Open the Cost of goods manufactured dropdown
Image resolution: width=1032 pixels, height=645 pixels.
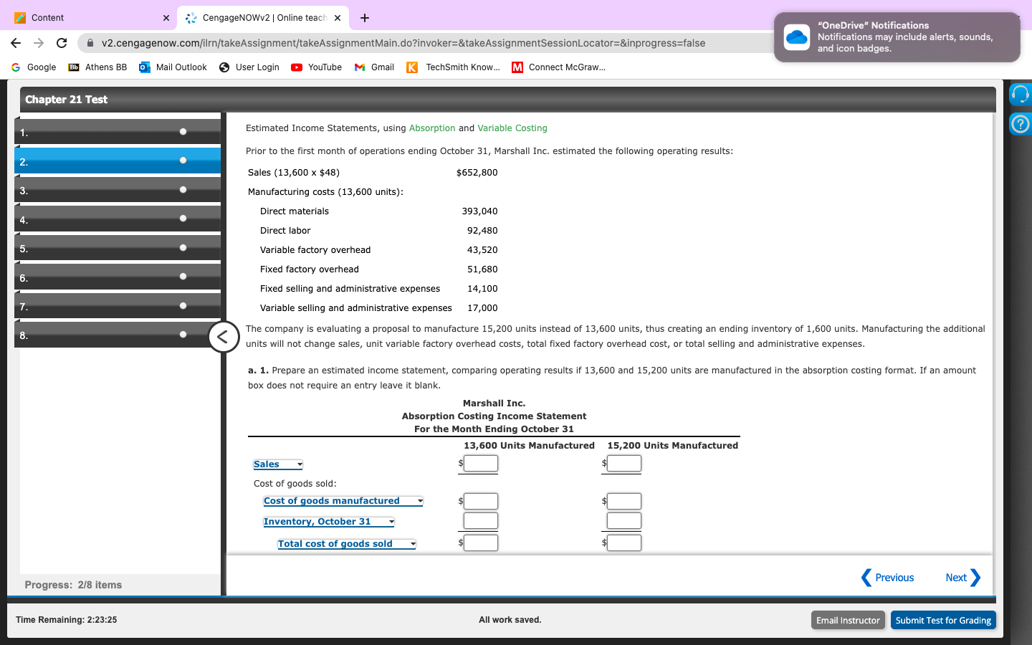[343, 501]
